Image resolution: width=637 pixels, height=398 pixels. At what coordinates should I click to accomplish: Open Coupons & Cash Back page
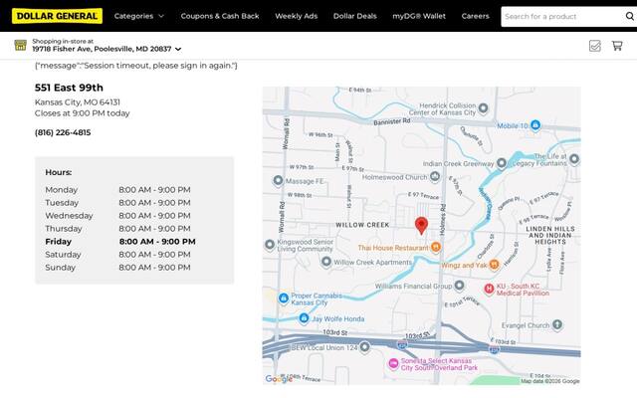220,16
